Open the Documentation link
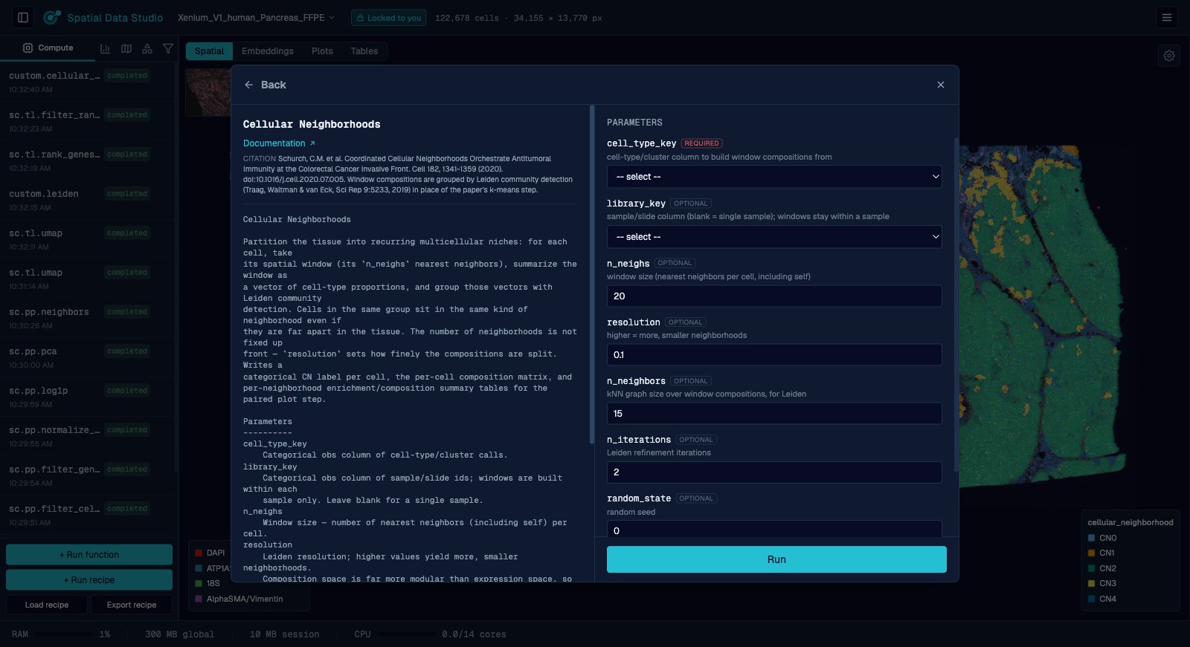Viewport: 1190px width, 647px height. pyautogui.click(x=279, y=143)
